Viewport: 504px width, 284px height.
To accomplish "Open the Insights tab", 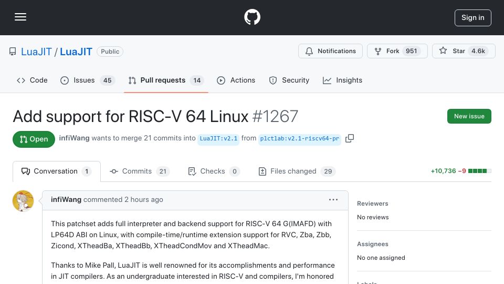I will (342, 80).
